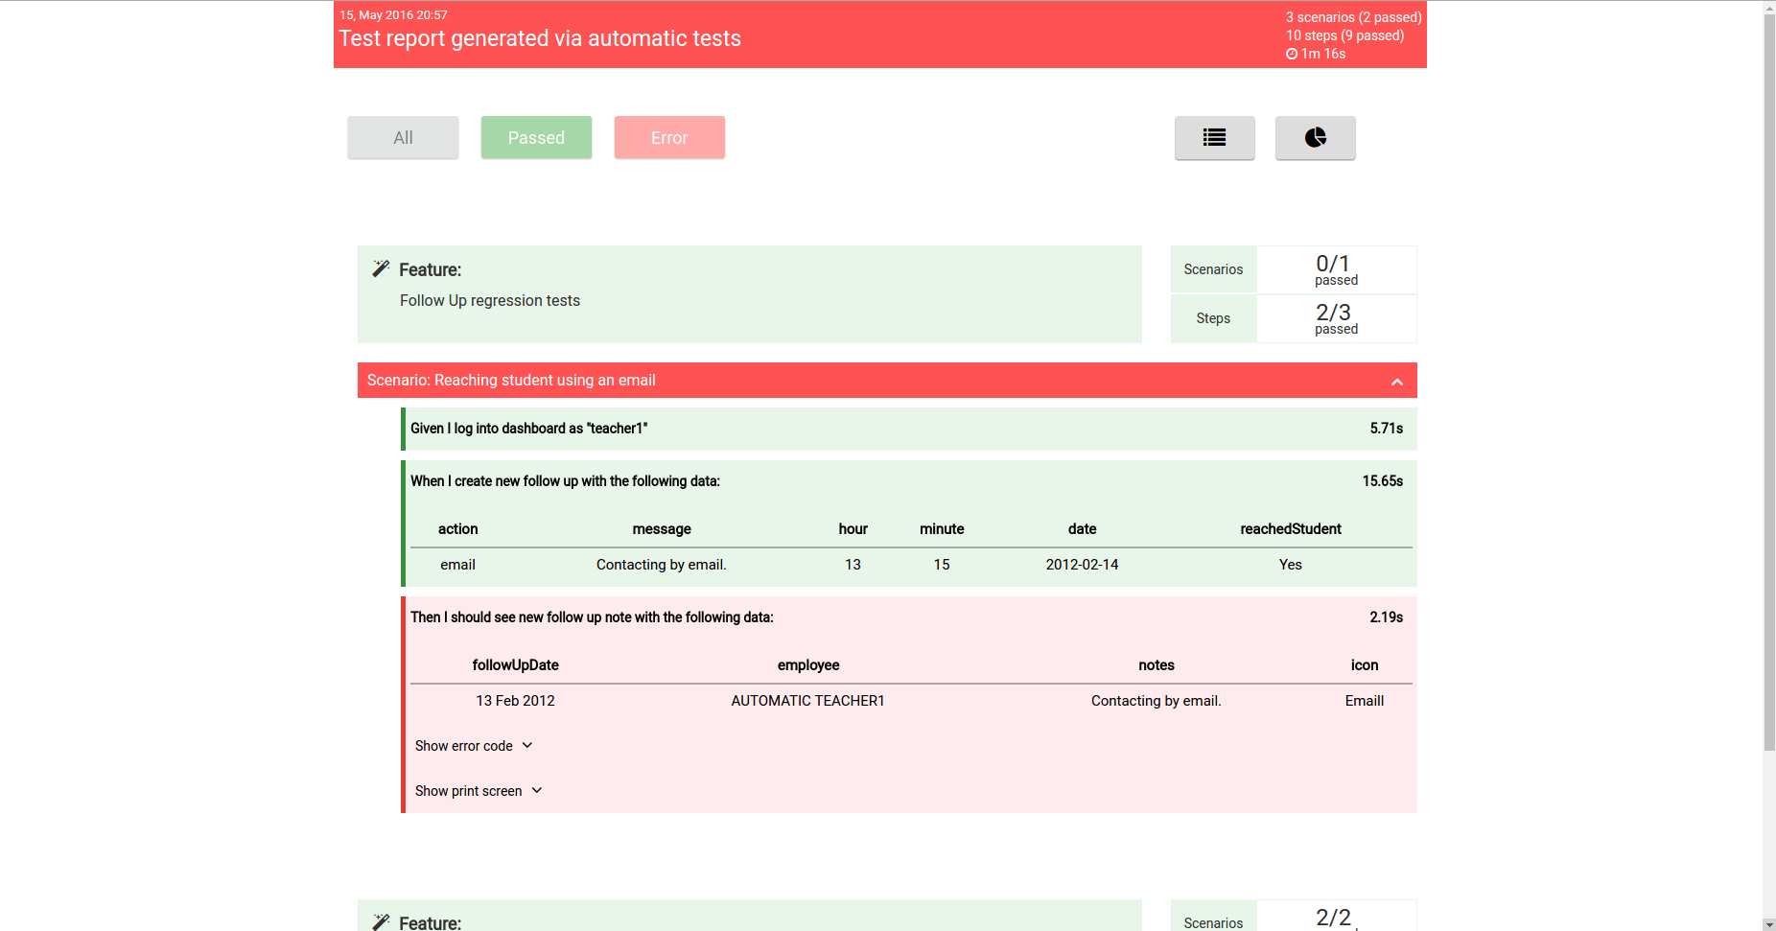Image resolution: width=1776 pixels, height=931 pixels.
Task: Filter results to show only Error tests
Action: tap(669, 137)
